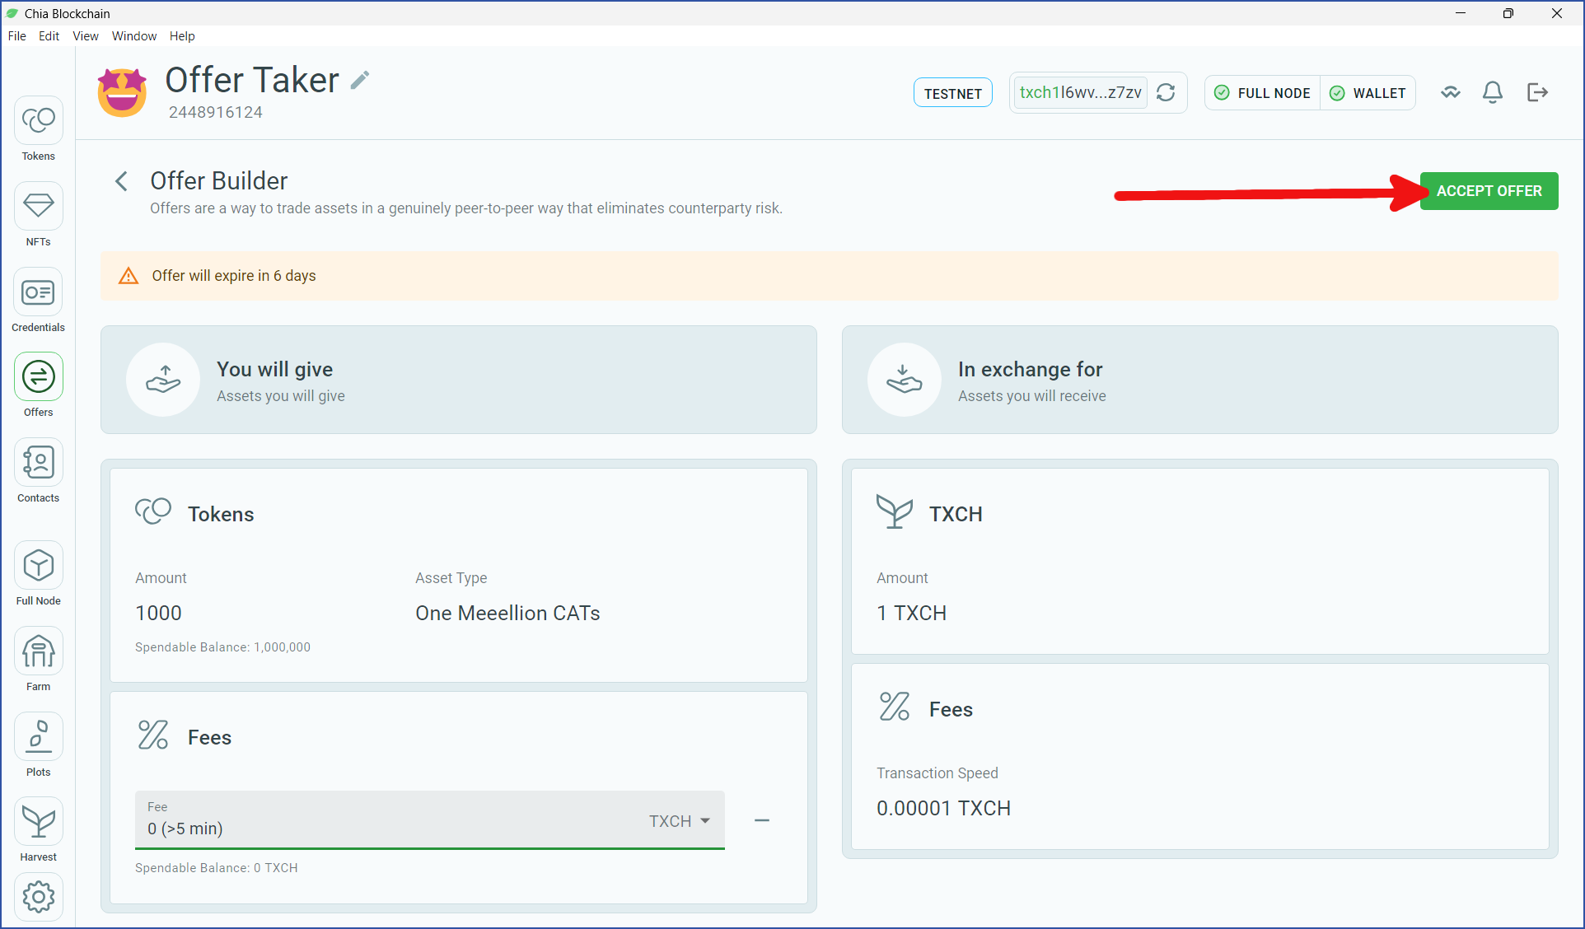Screen dimensions: 1585x929
Task: Click the token amount value 1000
Action: click(x=158, y=613)
